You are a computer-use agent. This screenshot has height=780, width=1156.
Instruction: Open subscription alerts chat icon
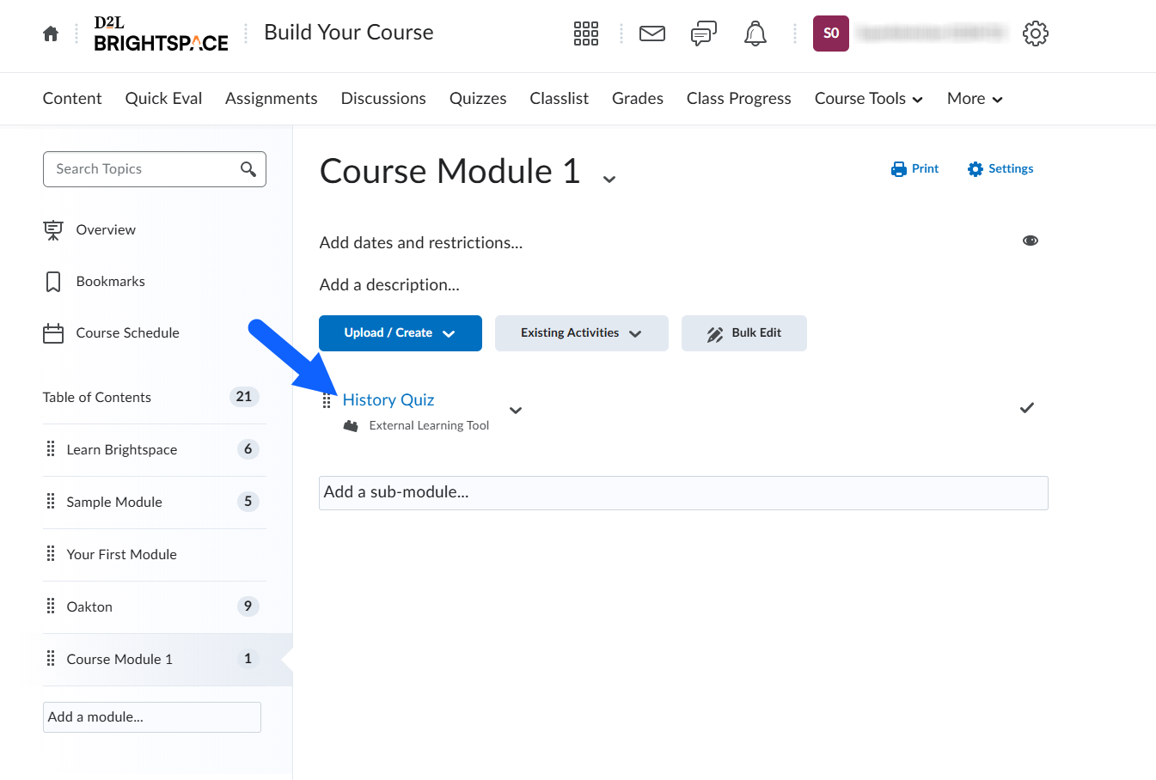pyautogui.click(x=703, y=34)
